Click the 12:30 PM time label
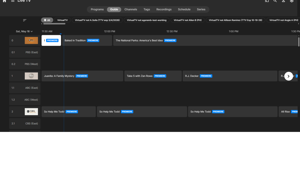Image resolution: width=300 pixels, height=169 pixels. (x=172, y=31)
